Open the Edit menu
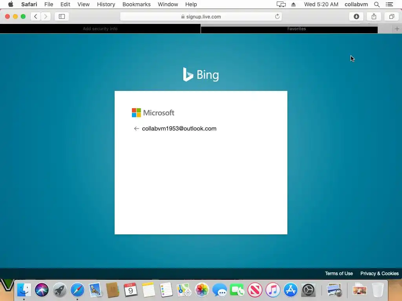 65,4
